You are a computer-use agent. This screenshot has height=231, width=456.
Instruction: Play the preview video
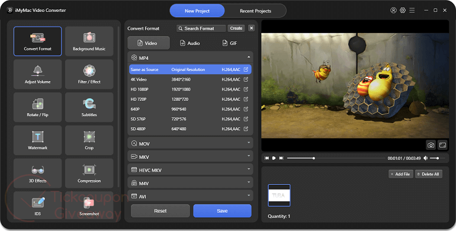(274, 158)
